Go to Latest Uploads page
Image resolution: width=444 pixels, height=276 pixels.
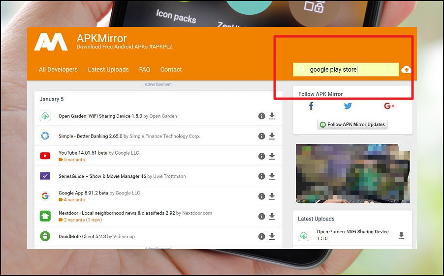coord(108,70)
